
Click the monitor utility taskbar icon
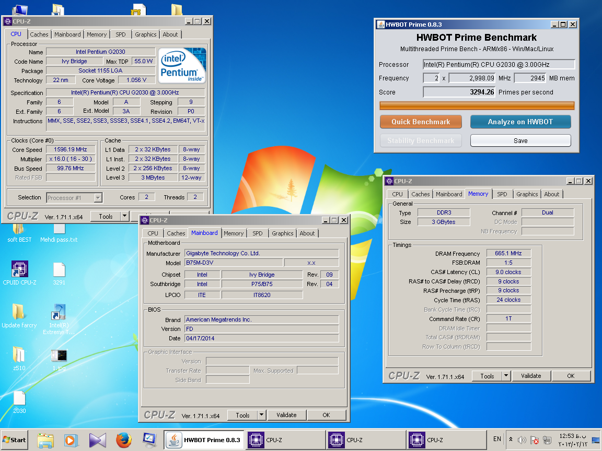(x=149, y=440)
